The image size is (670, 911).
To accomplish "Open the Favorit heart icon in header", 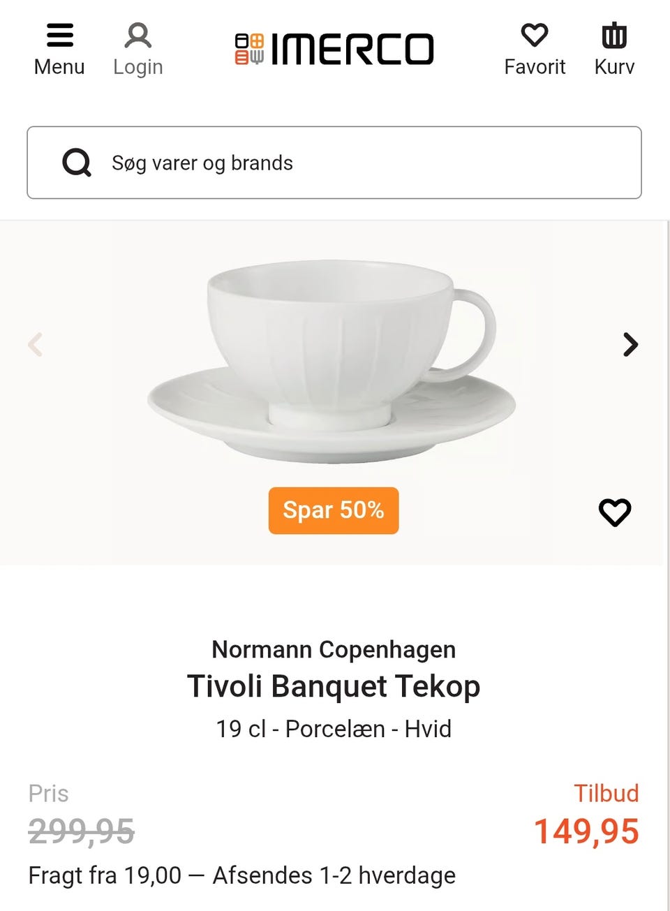I will [x=535, y=35].
